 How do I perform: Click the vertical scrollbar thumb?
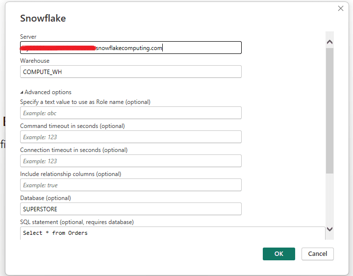(329, 110)
